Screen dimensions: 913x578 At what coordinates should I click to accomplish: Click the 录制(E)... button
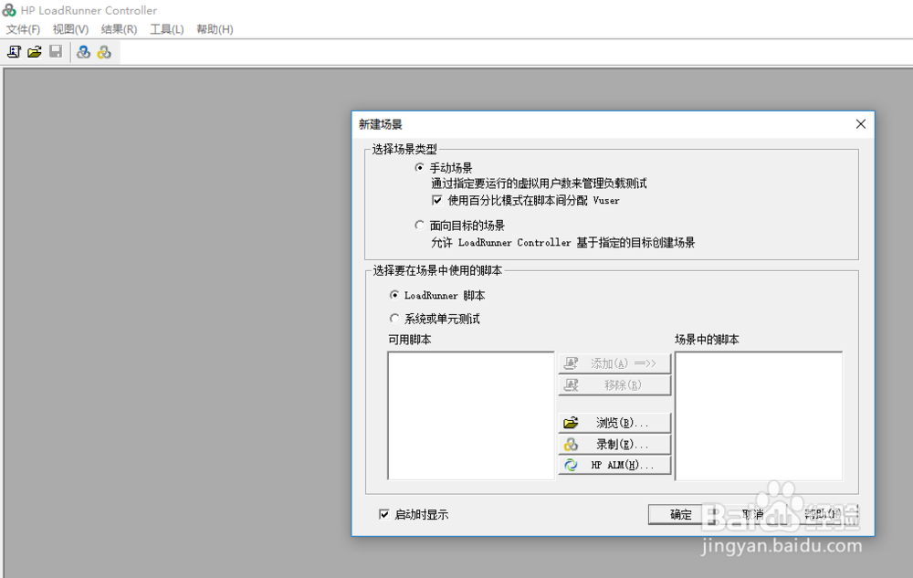[614, 444]
